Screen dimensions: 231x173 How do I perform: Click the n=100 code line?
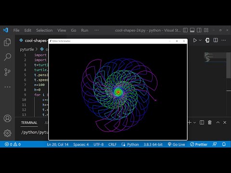click(39, 85)
